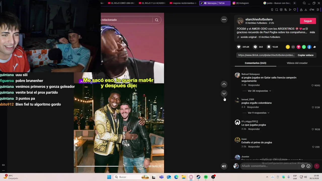The width and height of the screenshot is (322, 181).
Task: Open the 'punto - Buscar con Google' tab
Action: (277, 3)
